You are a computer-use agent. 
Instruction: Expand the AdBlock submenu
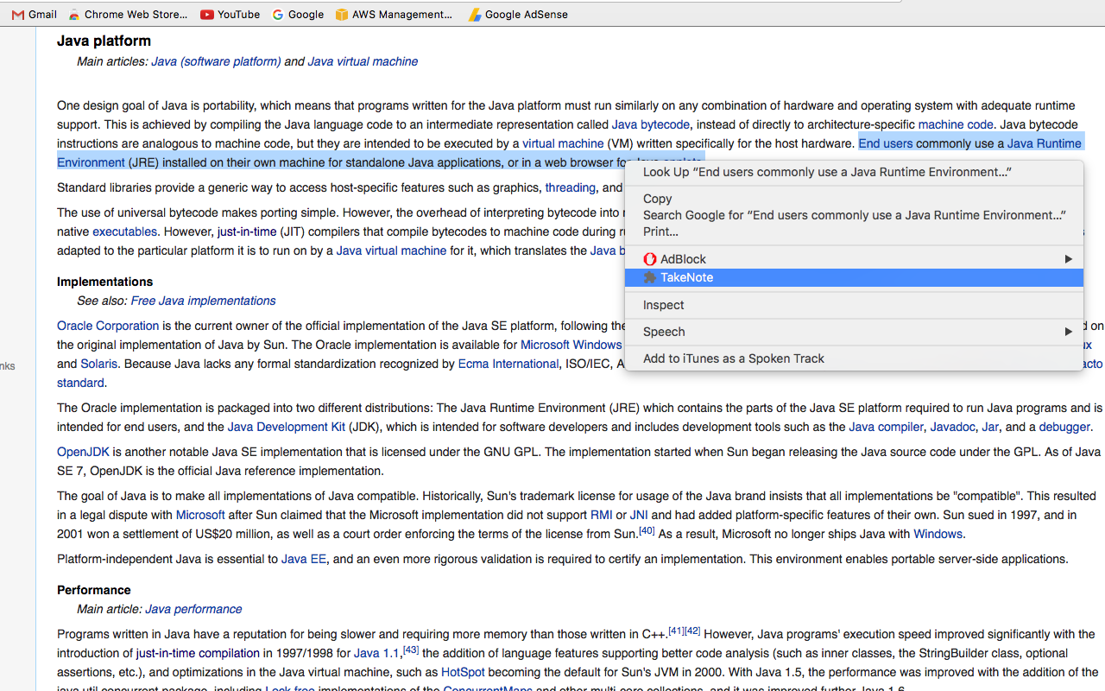[x=1068, y=257]
